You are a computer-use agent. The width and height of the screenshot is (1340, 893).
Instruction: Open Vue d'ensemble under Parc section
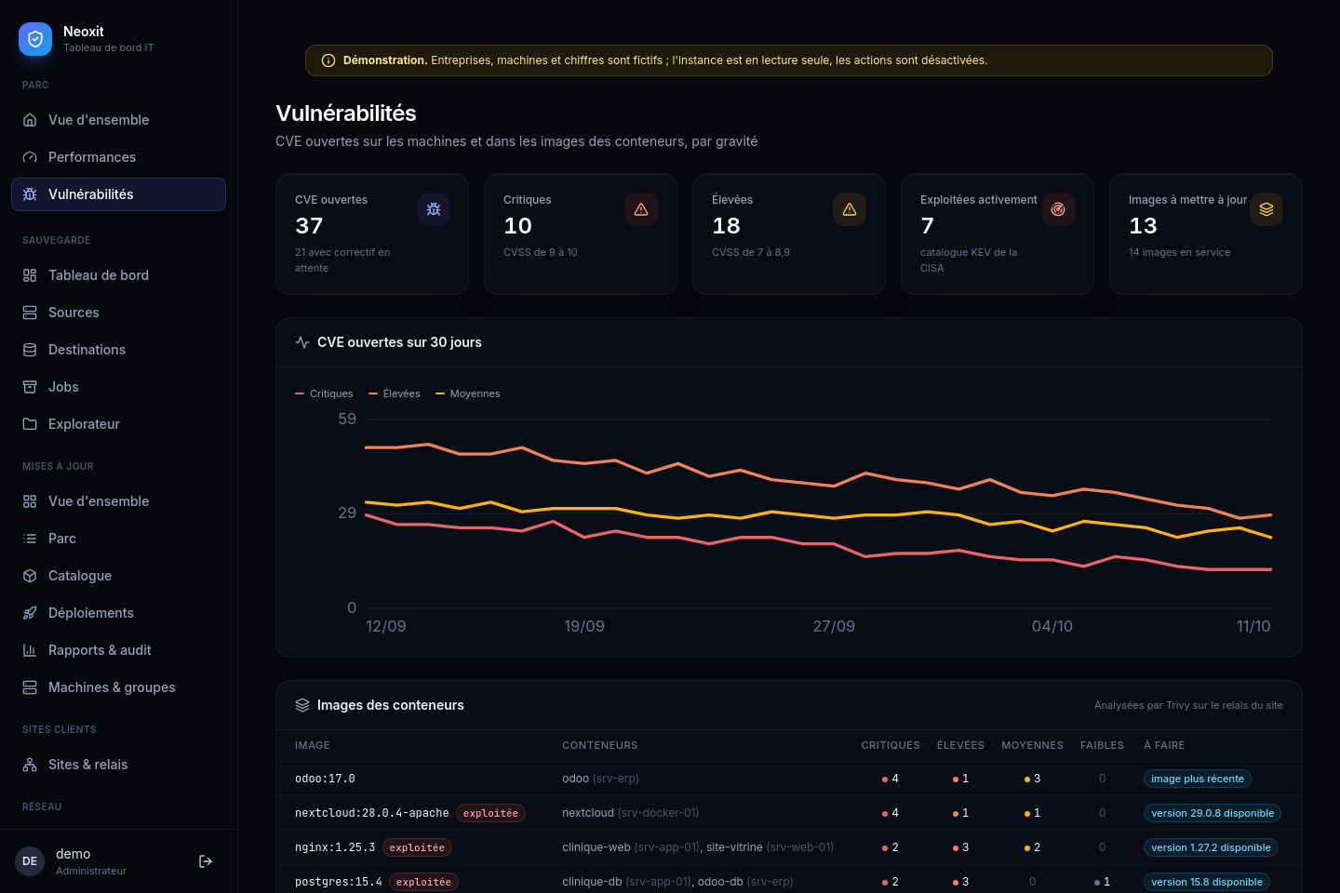(118, 120)
